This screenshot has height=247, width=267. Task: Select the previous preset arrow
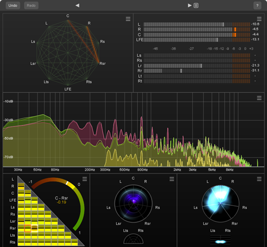(x=77, y=5)
